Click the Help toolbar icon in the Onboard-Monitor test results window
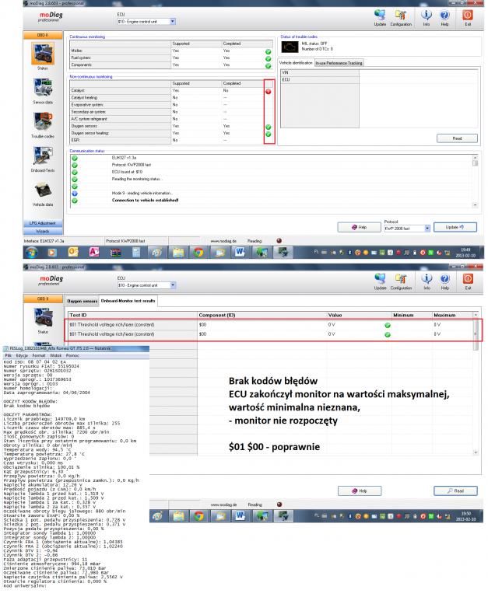The height and width of the screenshot is (597, 488). [x=445, y=281]
